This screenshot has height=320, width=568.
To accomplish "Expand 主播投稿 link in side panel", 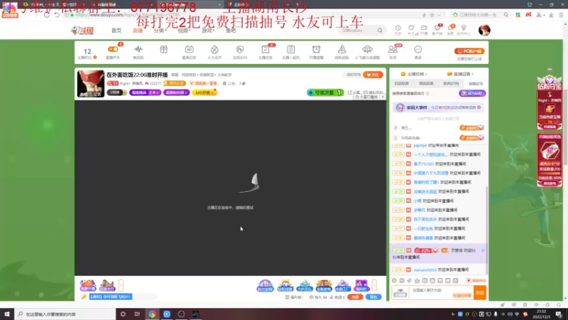I will [414, 74].
